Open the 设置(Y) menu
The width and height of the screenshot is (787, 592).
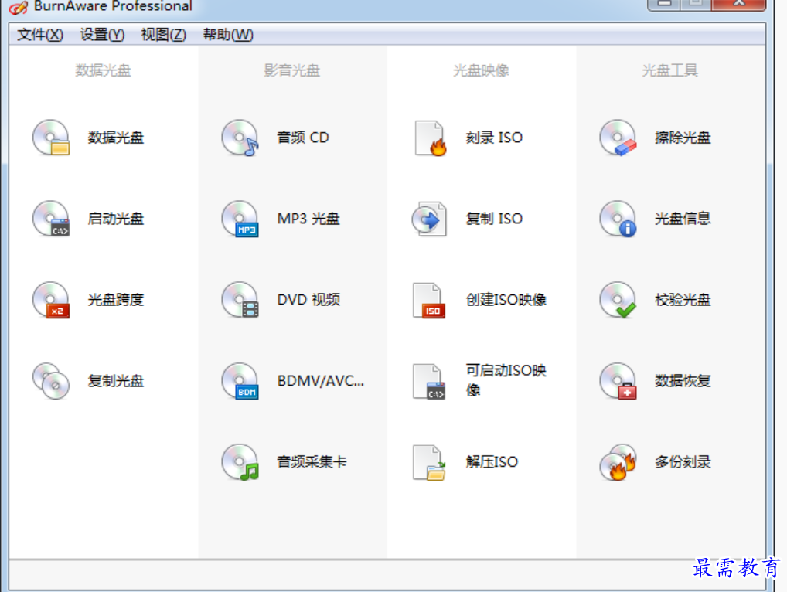(x=102, y=35)
